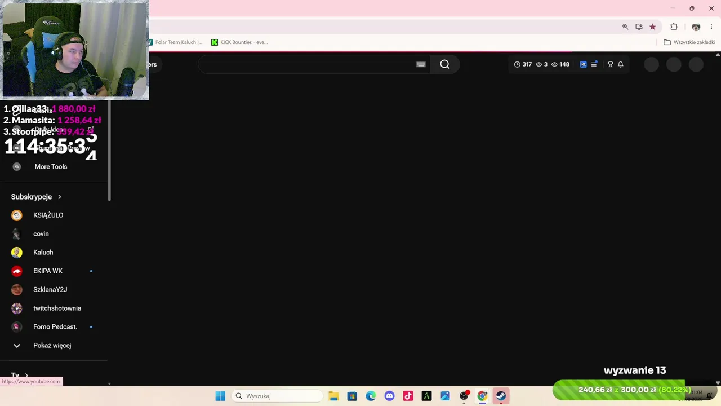721x406 pixels.
Task: Open Photos app from taskbar
Action: (x=445, y=396)
